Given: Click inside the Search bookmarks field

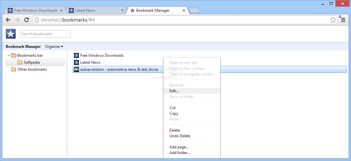Looking at the screenshot, I should coord(45,34).
